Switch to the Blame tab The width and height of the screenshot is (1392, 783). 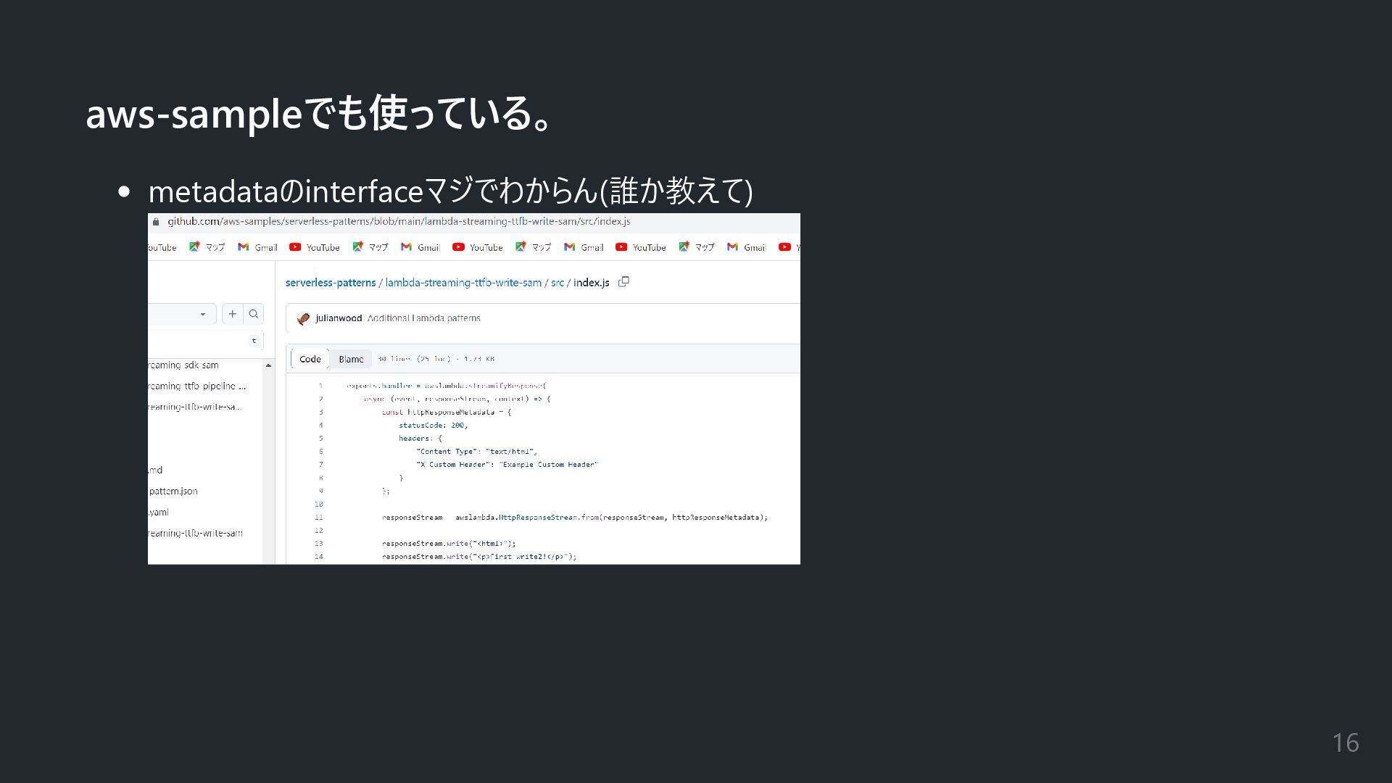click(x=351, y=359)
